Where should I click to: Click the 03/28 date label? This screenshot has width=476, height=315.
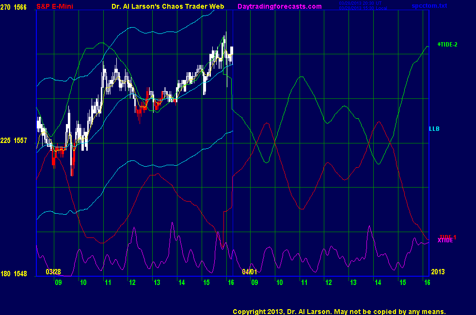tap(53, 271)
